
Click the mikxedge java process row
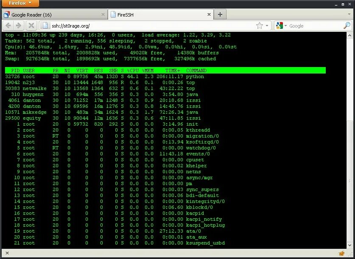[x=102, y=112]
